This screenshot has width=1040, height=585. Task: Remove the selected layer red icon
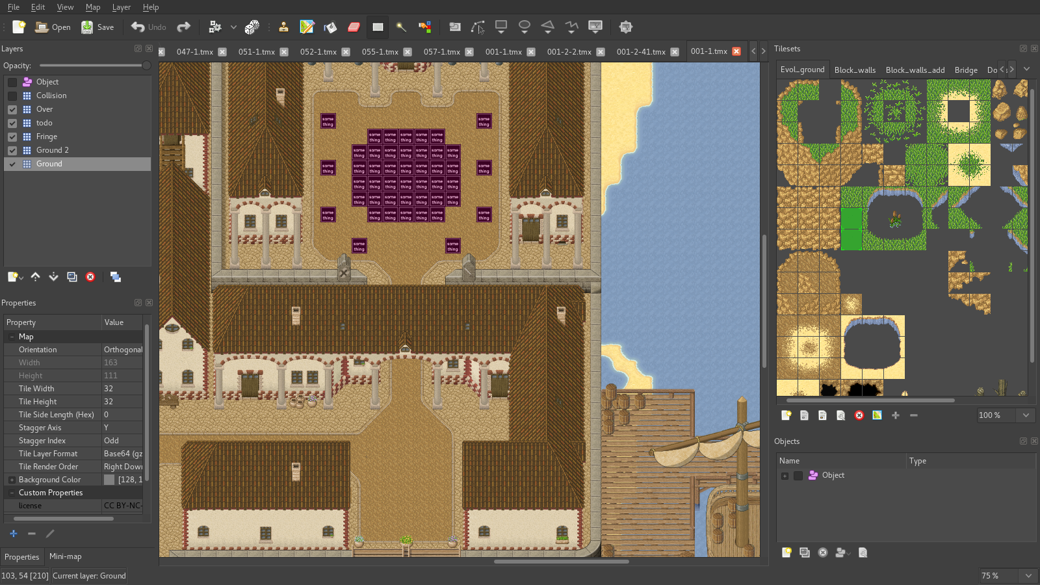(90, 277)
